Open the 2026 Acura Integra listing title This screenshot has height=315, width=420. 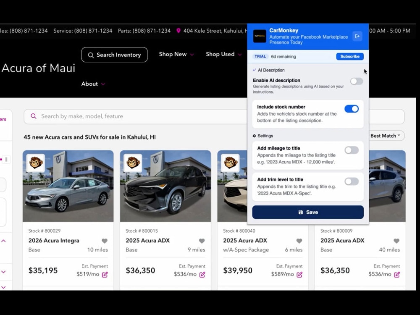54,241
